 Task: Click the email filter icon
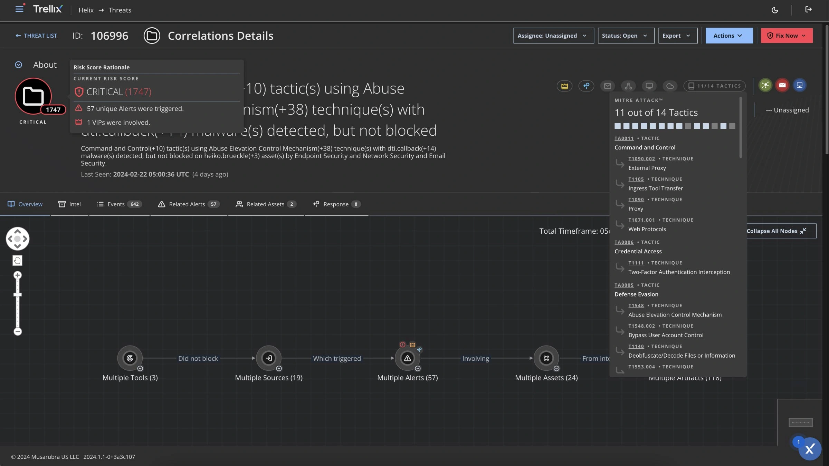tap(608, 86)
